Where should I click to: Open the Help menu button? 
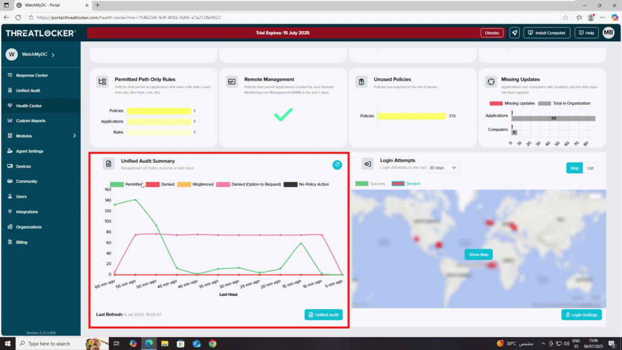point(586,33)
